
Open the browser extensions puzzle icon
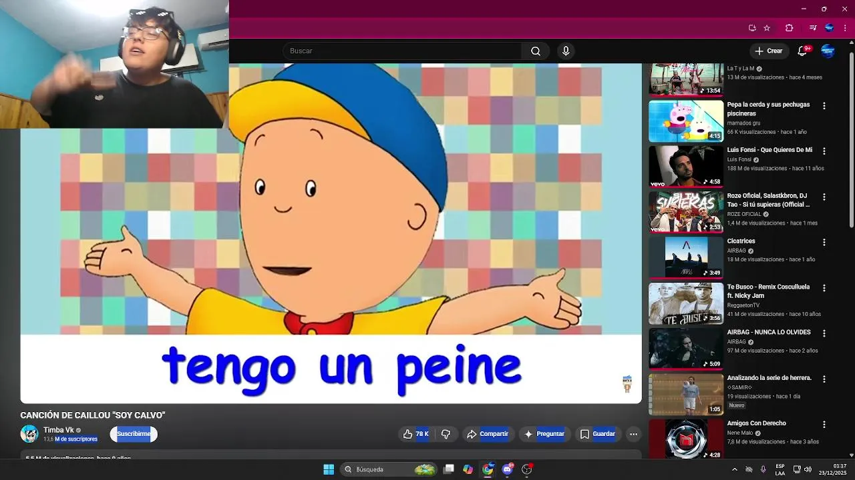click(x=789, y=28)
